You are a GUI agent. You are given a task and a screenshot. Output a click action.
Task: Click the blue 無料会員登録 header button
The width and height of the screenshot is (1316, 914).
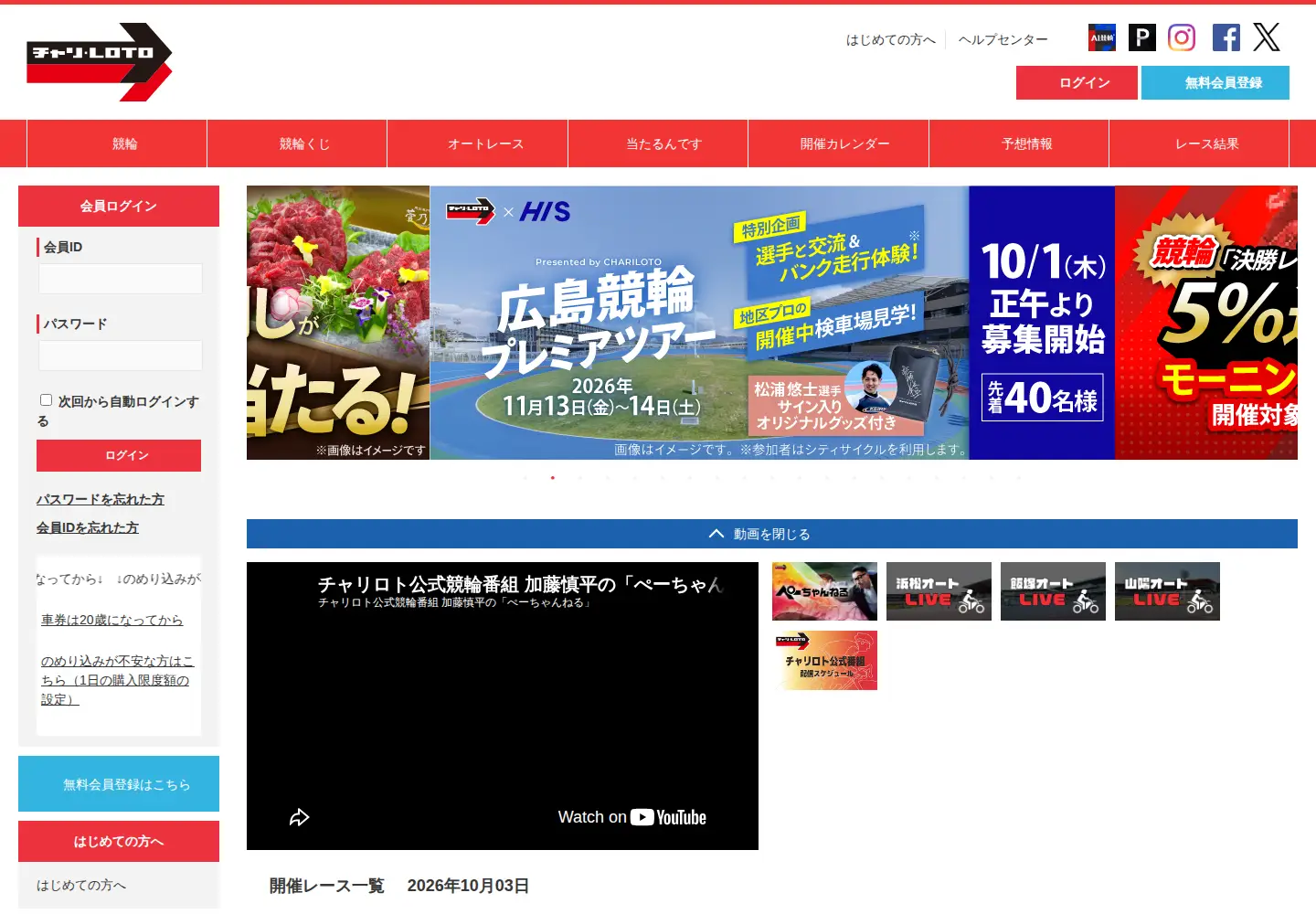[x=1215, y=82]
